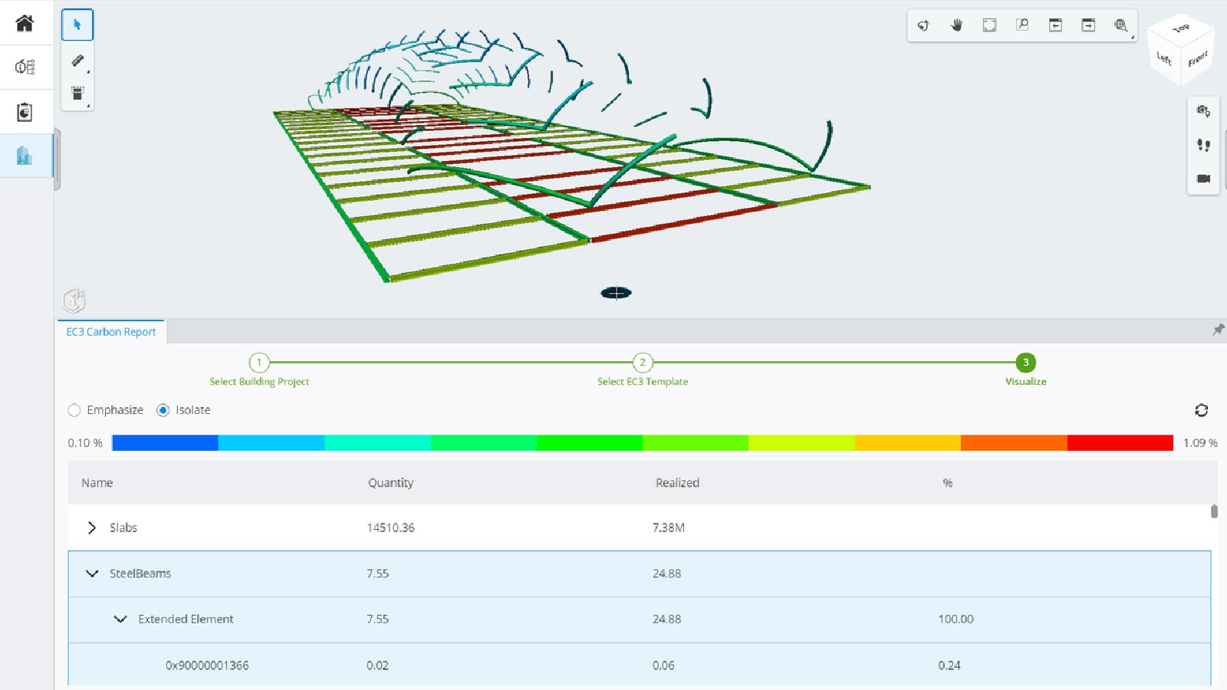Screen dimensions: 1227x690
Task: Select the Isolate radio button
Action: pyautogui.click(x=163, y=410)
